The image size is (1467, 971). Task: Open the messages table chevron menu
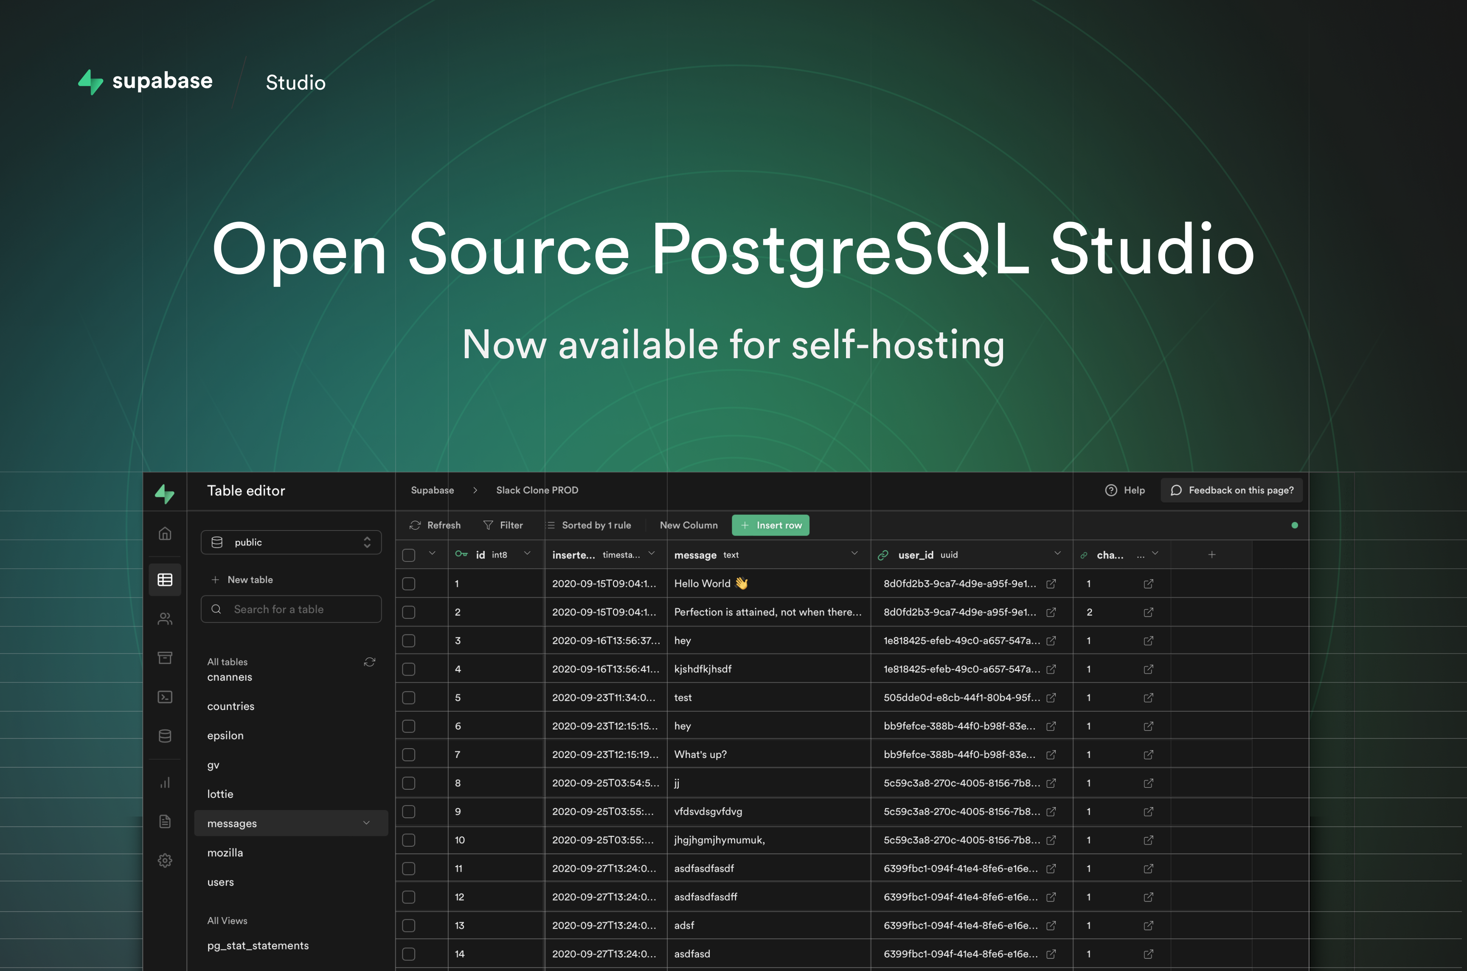click(x=367, y=823)
